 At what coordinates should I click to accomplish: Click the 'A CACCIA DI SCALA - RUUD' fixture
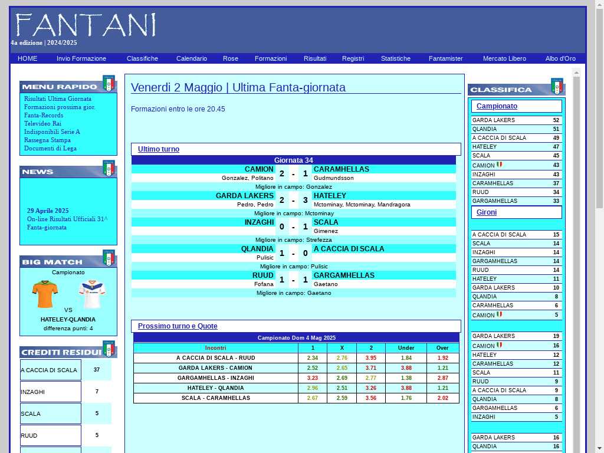[x=216, y=358]
